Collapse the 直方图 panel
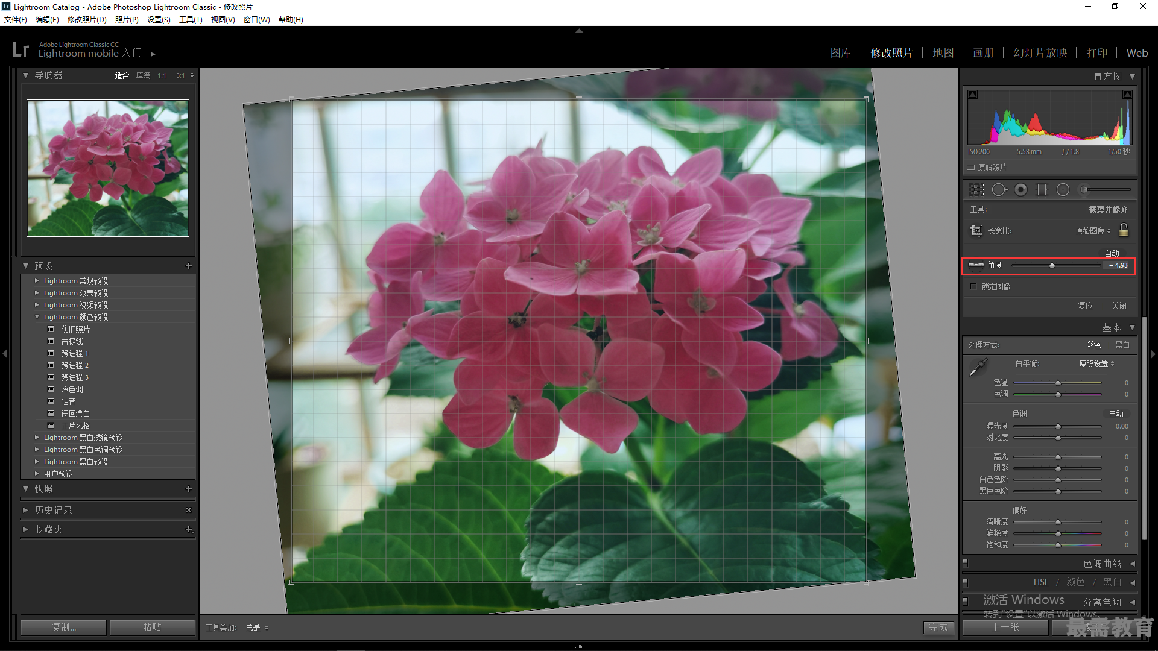 coord(1132,77)
